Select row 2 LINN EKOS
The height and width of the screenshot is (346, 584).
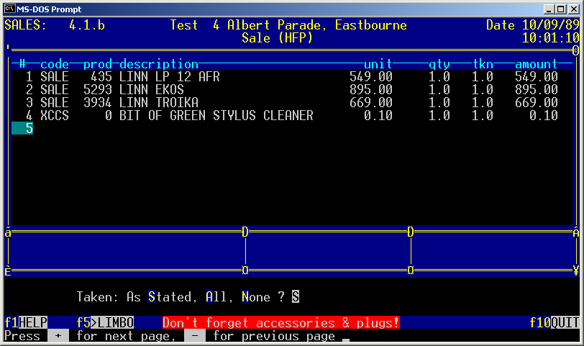[x=151, y=89]
